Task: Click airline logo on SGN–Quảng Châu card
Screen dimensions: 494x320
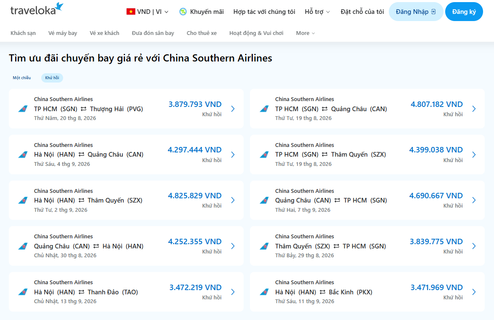Action: click(264, 109)
